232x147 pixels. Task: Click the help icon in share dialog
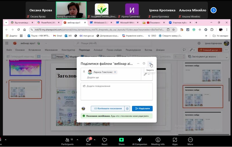[x=144, y=63]
